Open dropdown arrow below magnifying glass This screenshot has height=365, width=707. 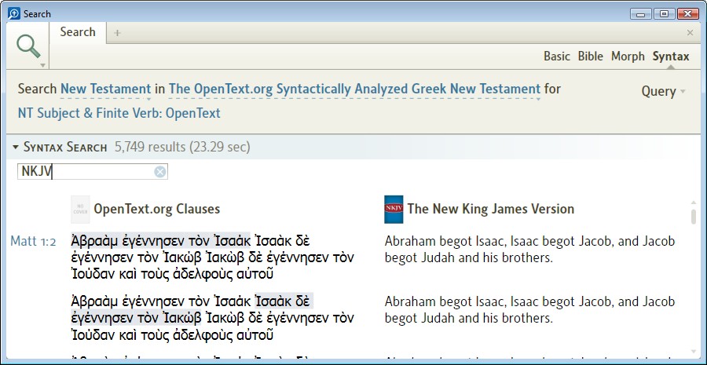[x=42, y=65]
